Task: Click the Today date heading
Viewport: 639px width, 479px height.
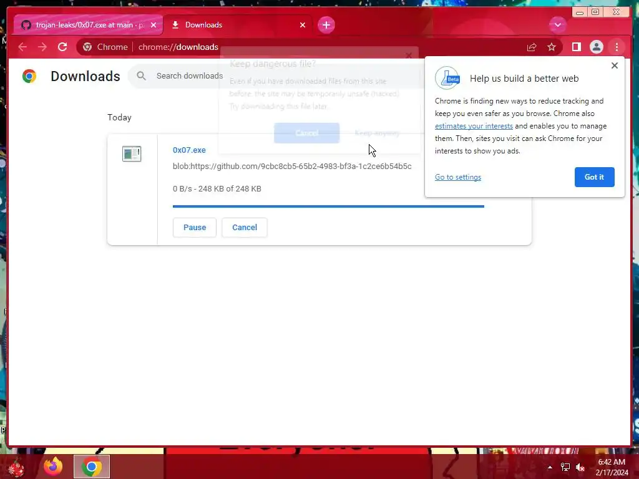Action: point(119,117)
